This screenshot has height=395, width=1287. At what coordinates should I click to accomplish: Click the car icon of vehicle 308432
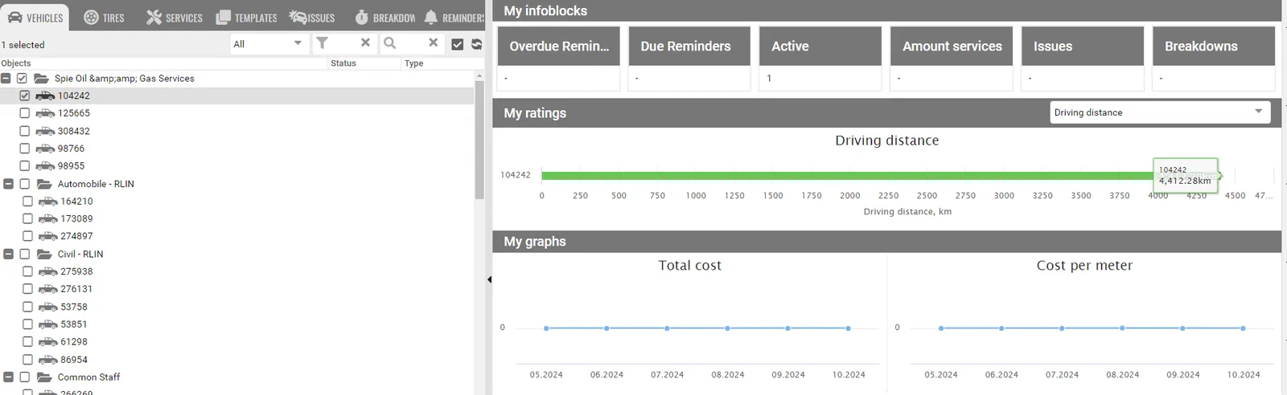[x=45, y=131]
